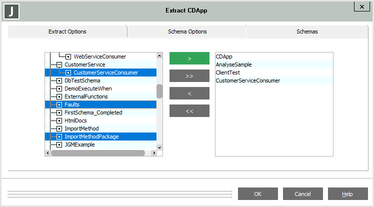Remove all schemas using << button
The image size is (374, 207).
[x=189, y=111]
